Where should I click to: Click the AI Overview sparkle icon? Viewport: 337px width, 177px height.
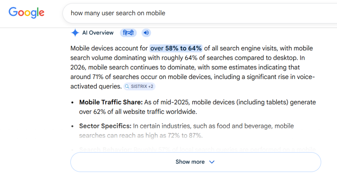click(75, 33)
